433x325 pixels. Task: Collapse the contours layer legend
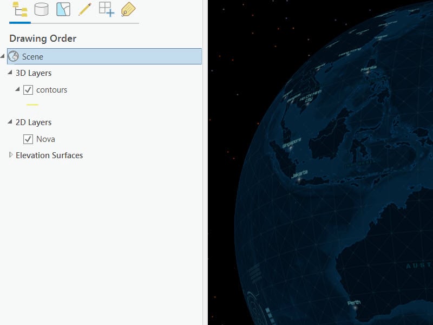(x=18, y=89)
